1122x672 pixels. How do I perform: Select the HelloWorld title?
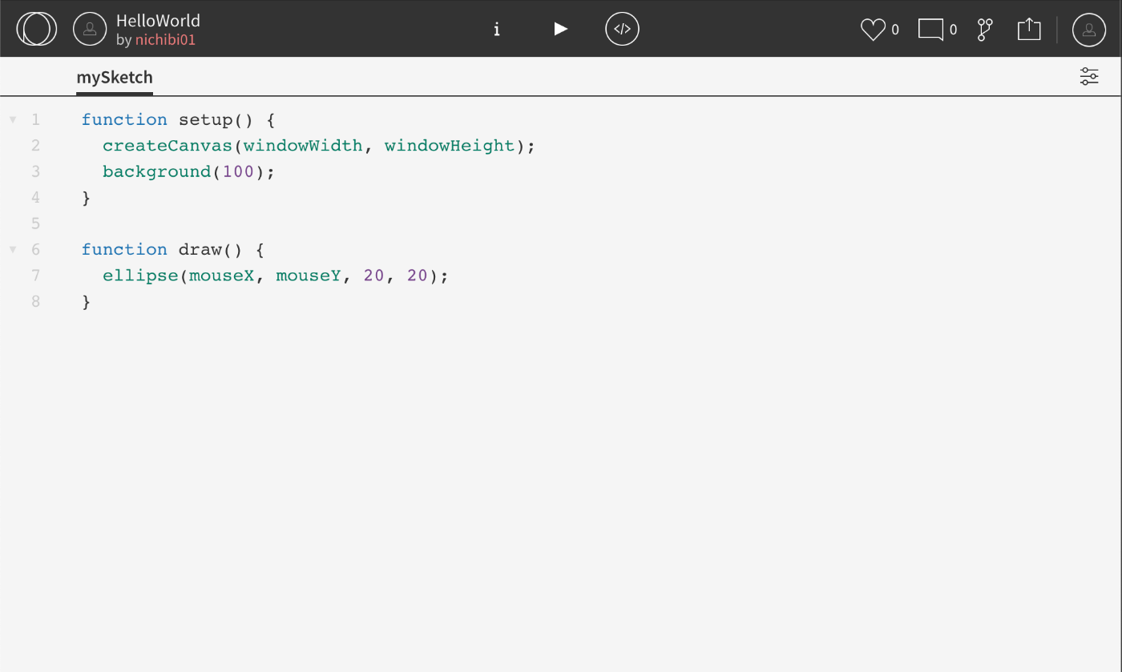tap(159, 20)
